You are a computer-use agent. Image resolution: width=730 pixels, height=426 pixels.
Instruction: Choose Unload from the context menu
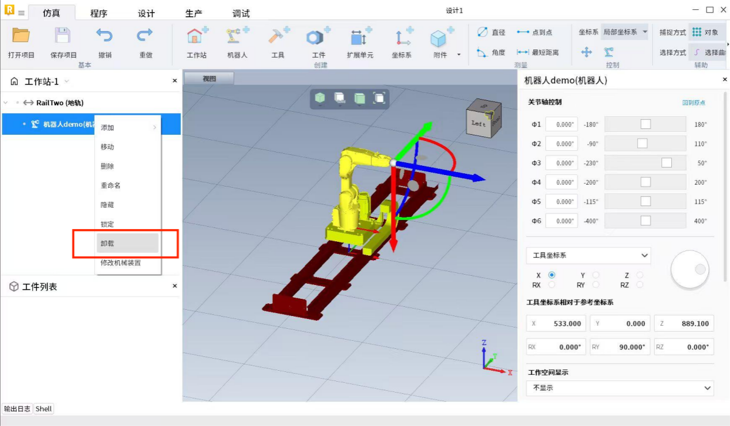pos(127,244)
